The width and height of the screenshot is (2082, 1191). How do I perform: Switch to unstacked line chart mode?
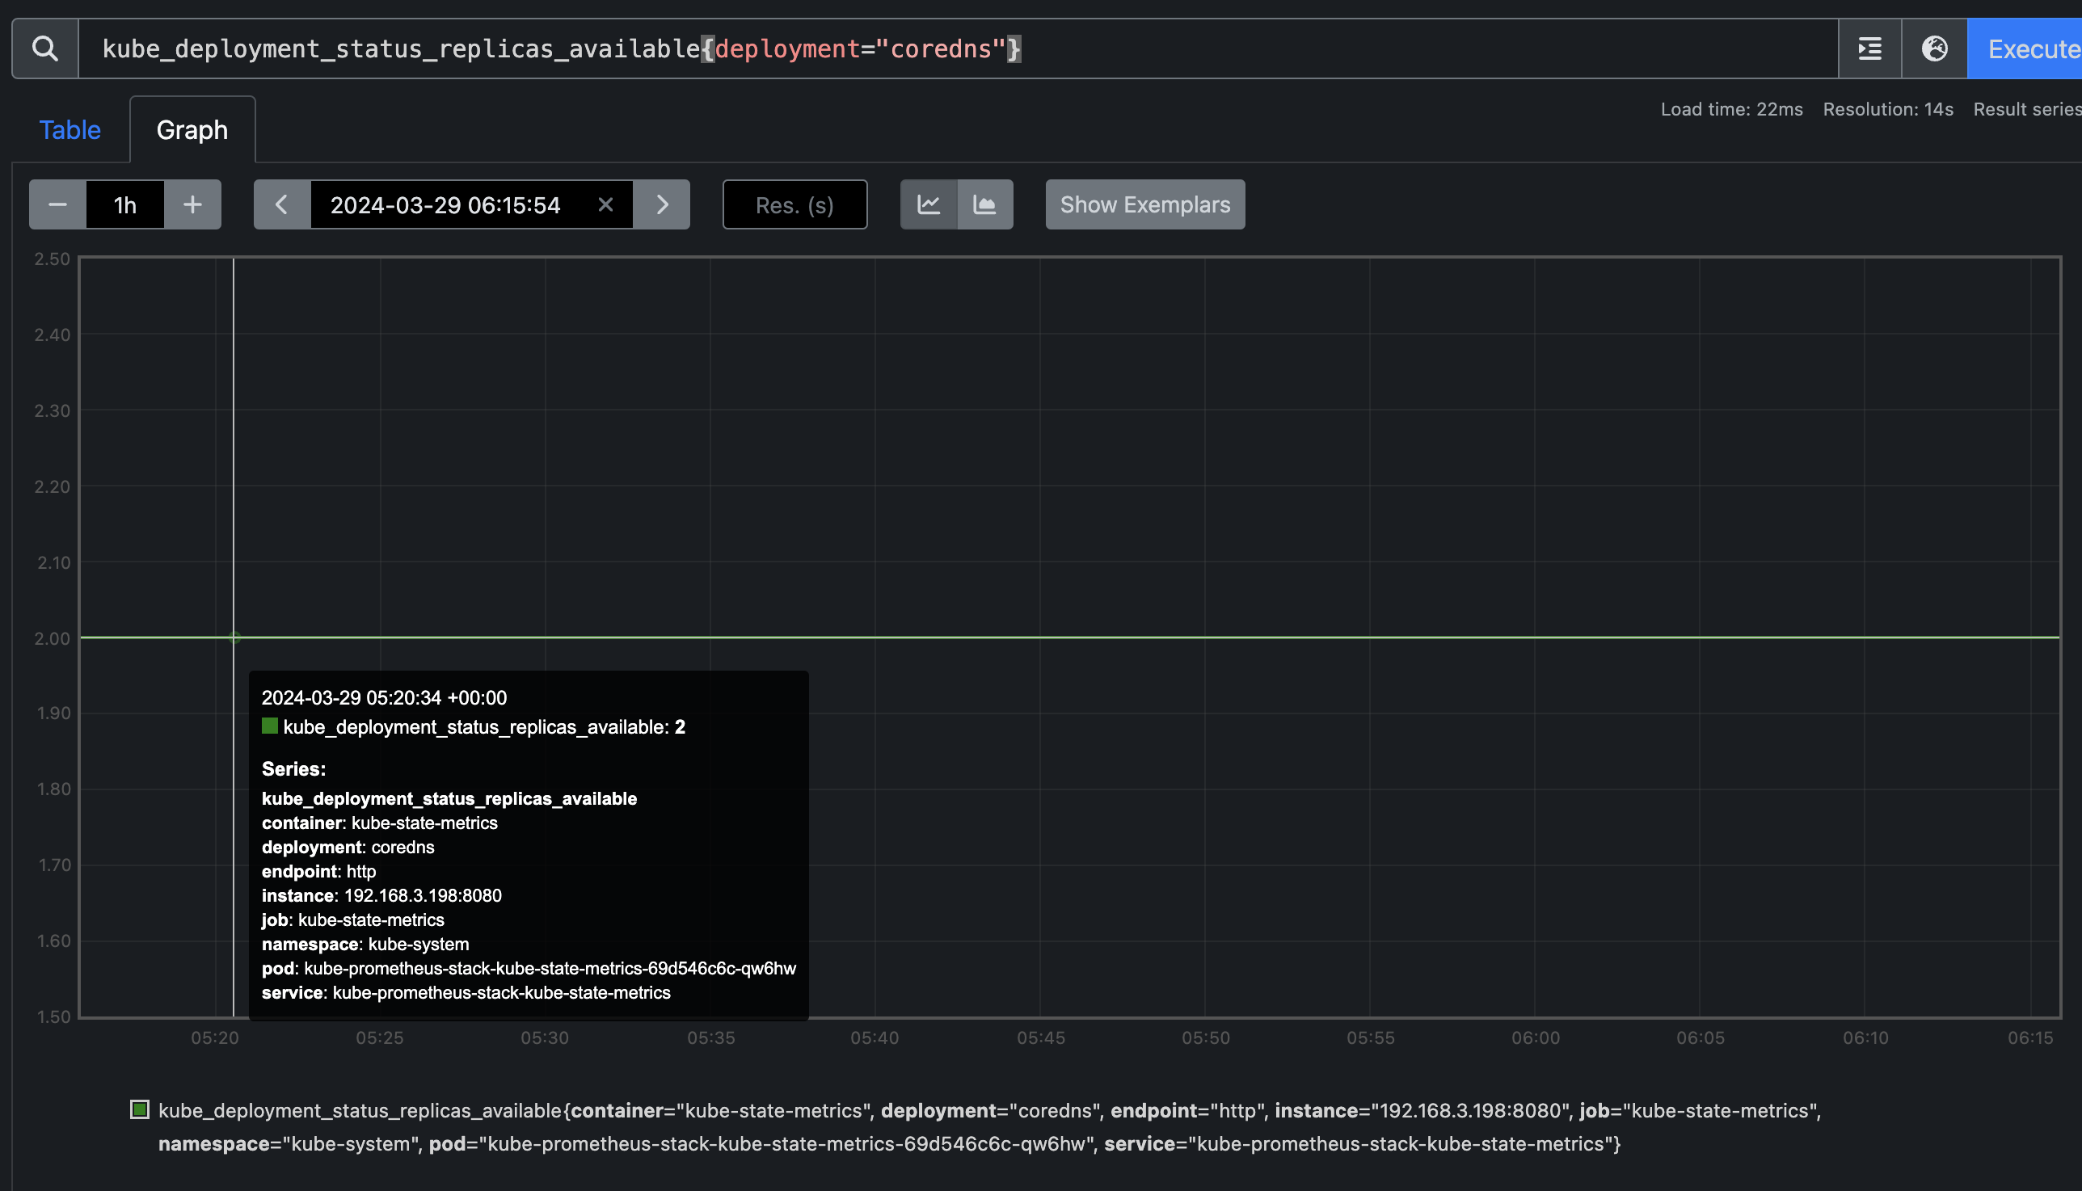point(929,204)
